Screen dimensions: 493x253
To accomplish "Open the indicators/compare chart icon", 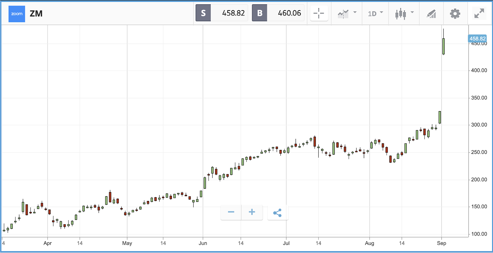I will click(343, 14).
